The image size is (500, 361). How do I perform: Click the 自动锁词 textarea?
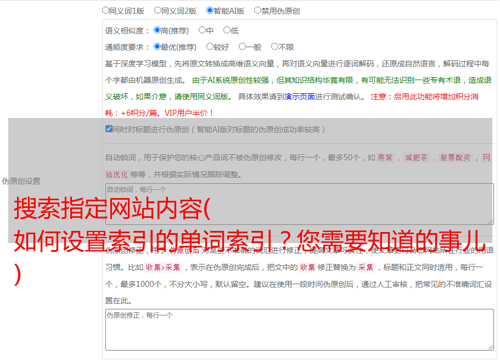point(300,204)
